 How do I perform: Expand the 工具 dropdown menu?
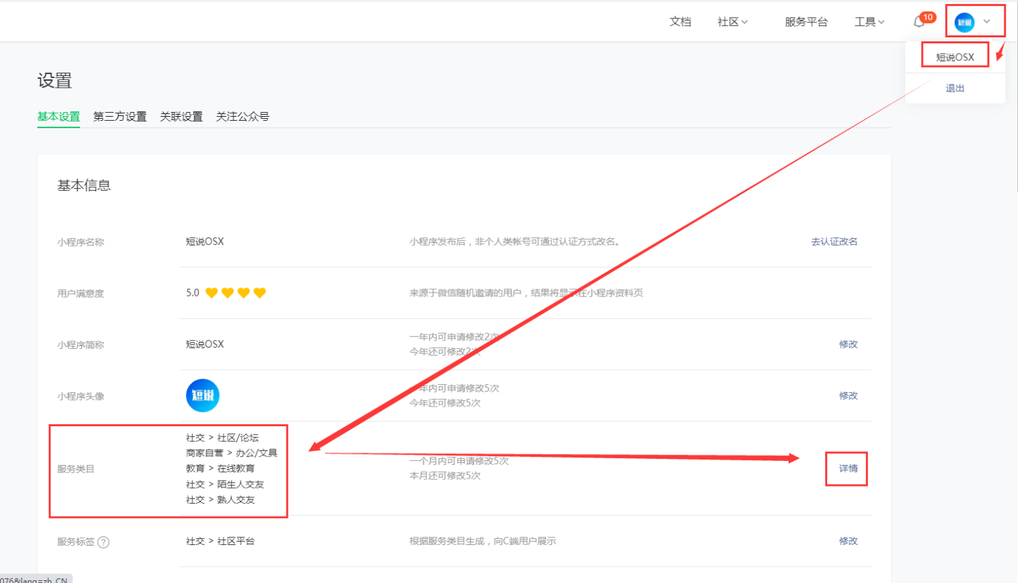click(x=869, y=22)
